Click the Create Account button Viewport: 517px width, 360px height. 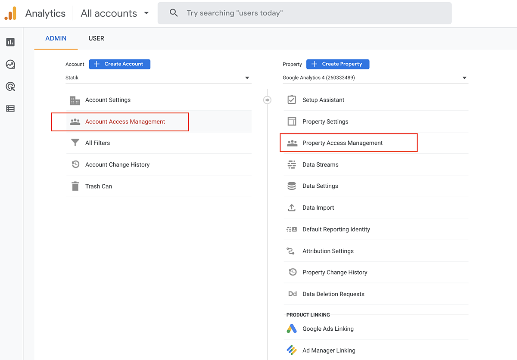(120, 64)
